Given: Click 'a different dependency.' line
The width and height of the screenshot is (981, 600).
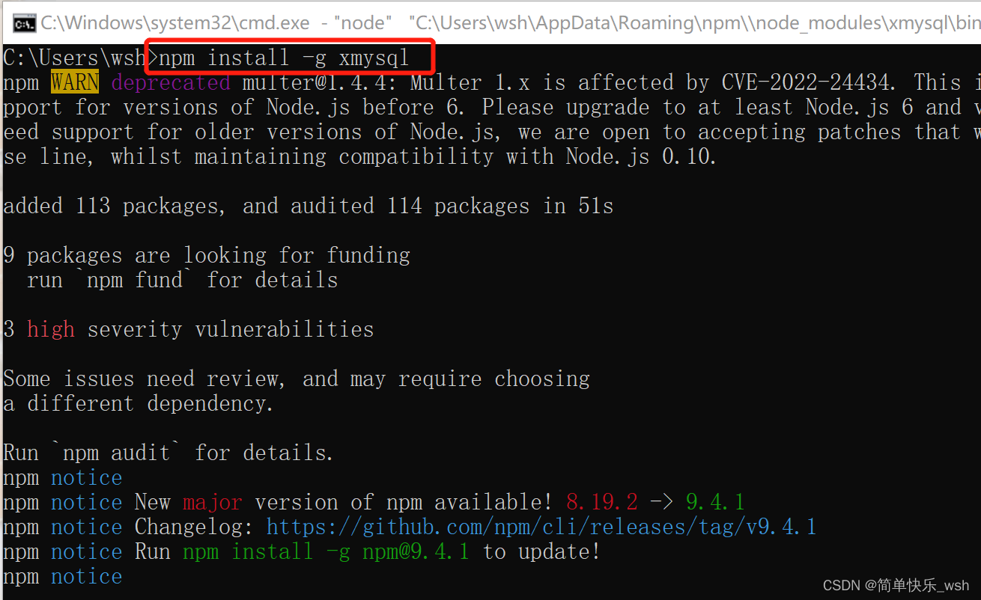Looking at the screenshot, I should (139, 403).
